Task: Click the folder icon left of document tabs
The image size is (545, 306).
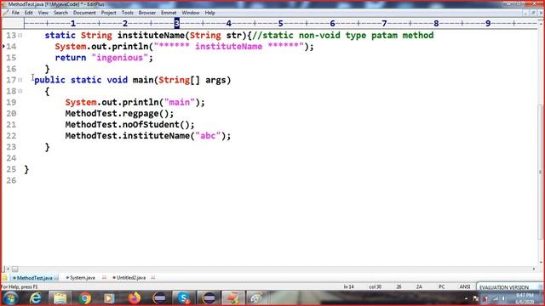Action: 4,278
